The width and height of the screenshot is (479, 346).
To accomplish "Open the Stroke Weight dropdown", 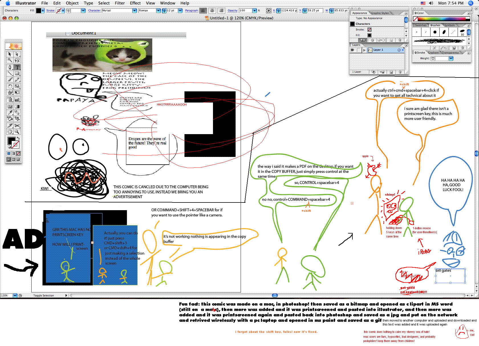I will 451,58.
